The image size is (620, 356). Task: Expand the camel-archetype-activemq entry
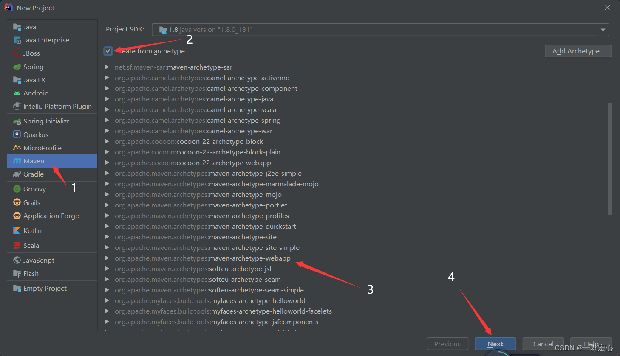tap(107, 78)
